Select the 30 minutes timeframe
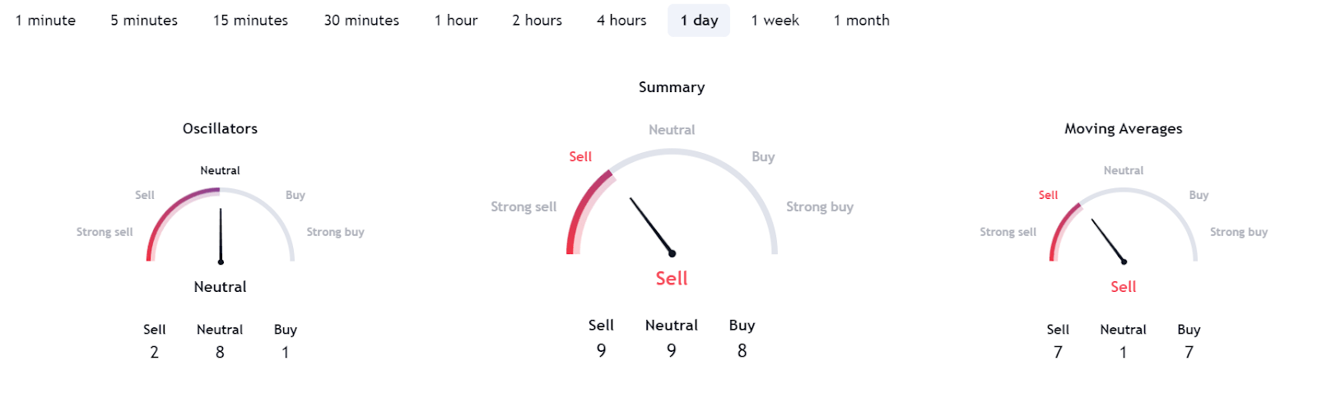 click(361, 21)
